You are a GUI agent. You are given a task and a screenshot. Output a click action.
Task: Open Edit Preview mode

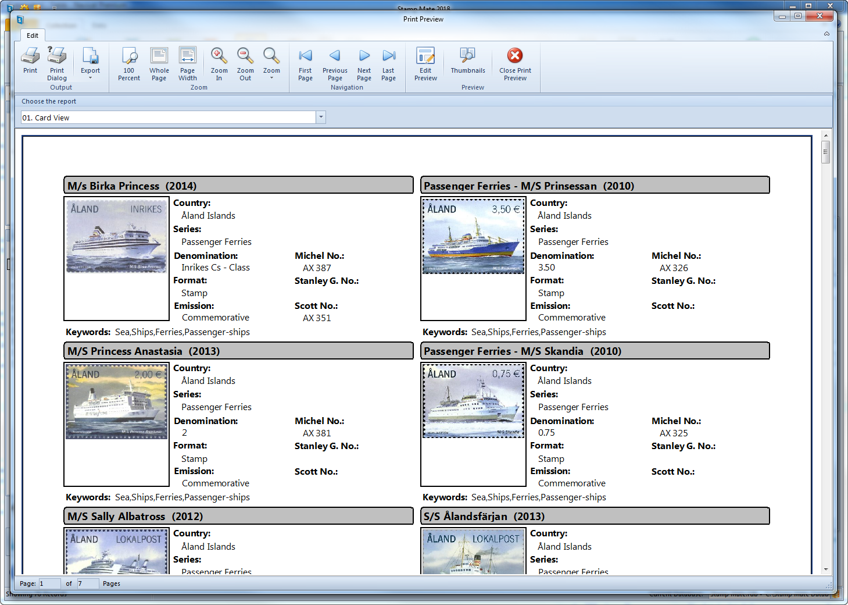click(x=425, y=63)
